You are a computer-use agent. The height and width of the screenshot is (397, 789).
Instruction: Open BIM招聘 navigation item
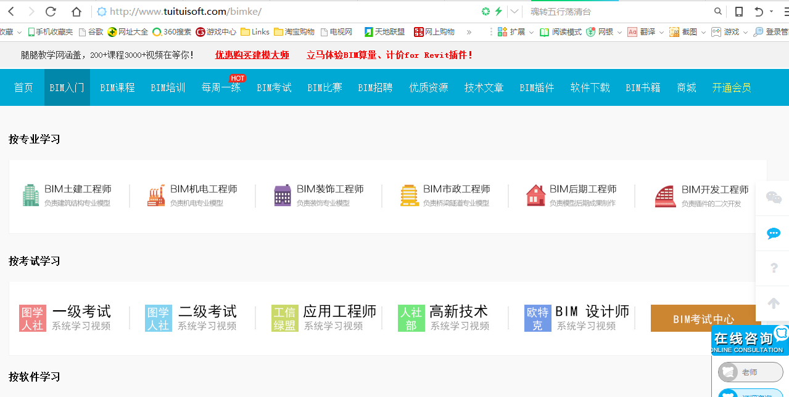375,87
